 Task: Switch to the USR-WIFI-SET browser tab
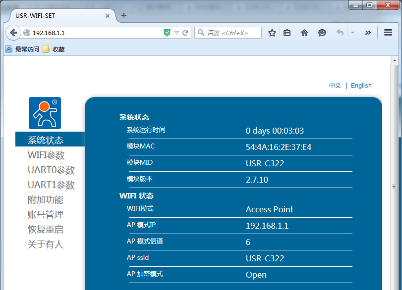pyautogui.click(x=55, y=15)
